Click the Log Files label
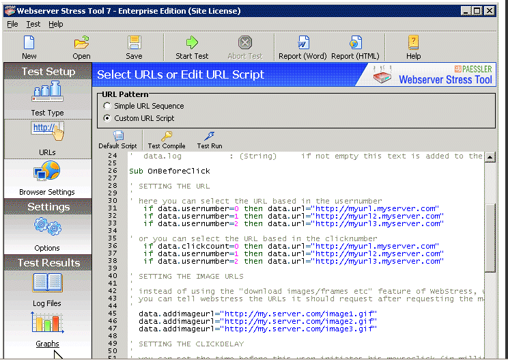This screenshot has height=360, width=508. point(47,303)
